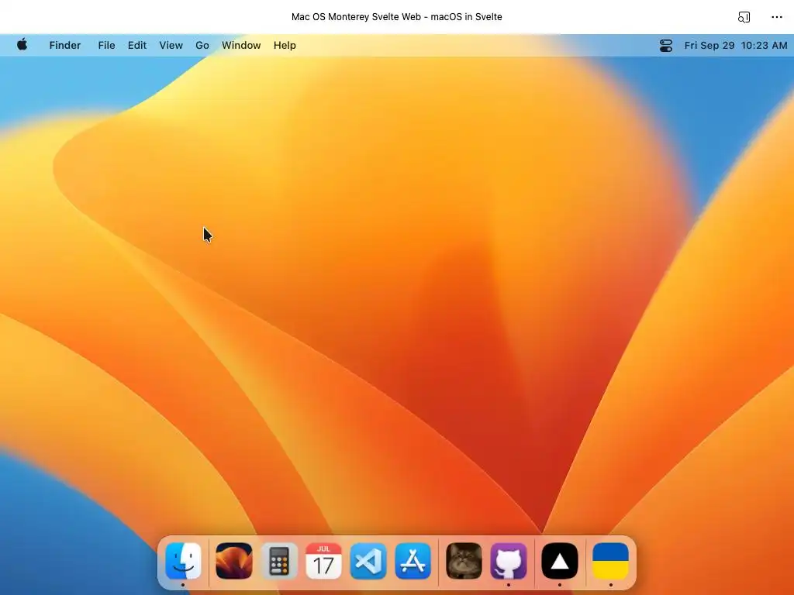Open the Vercel triangle dock icon
This screenshot has width=794, height=595.
click(560, 561)
